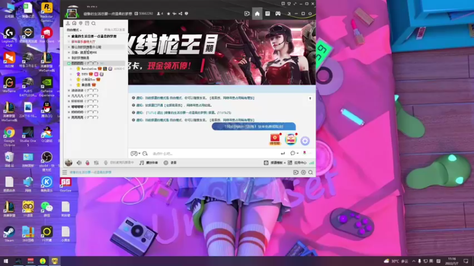Image resolution: width=474 pixels, height=266 pixels.
Task: Click the YY app icon in taskbar
Action: [55, 261]
